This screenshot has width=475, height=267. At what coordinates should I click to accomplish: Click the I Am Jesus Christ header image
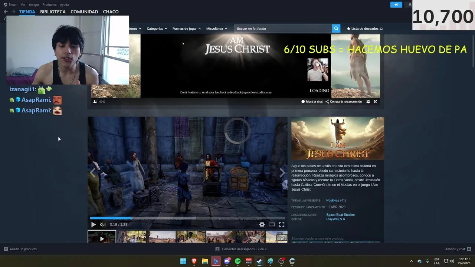338,138
